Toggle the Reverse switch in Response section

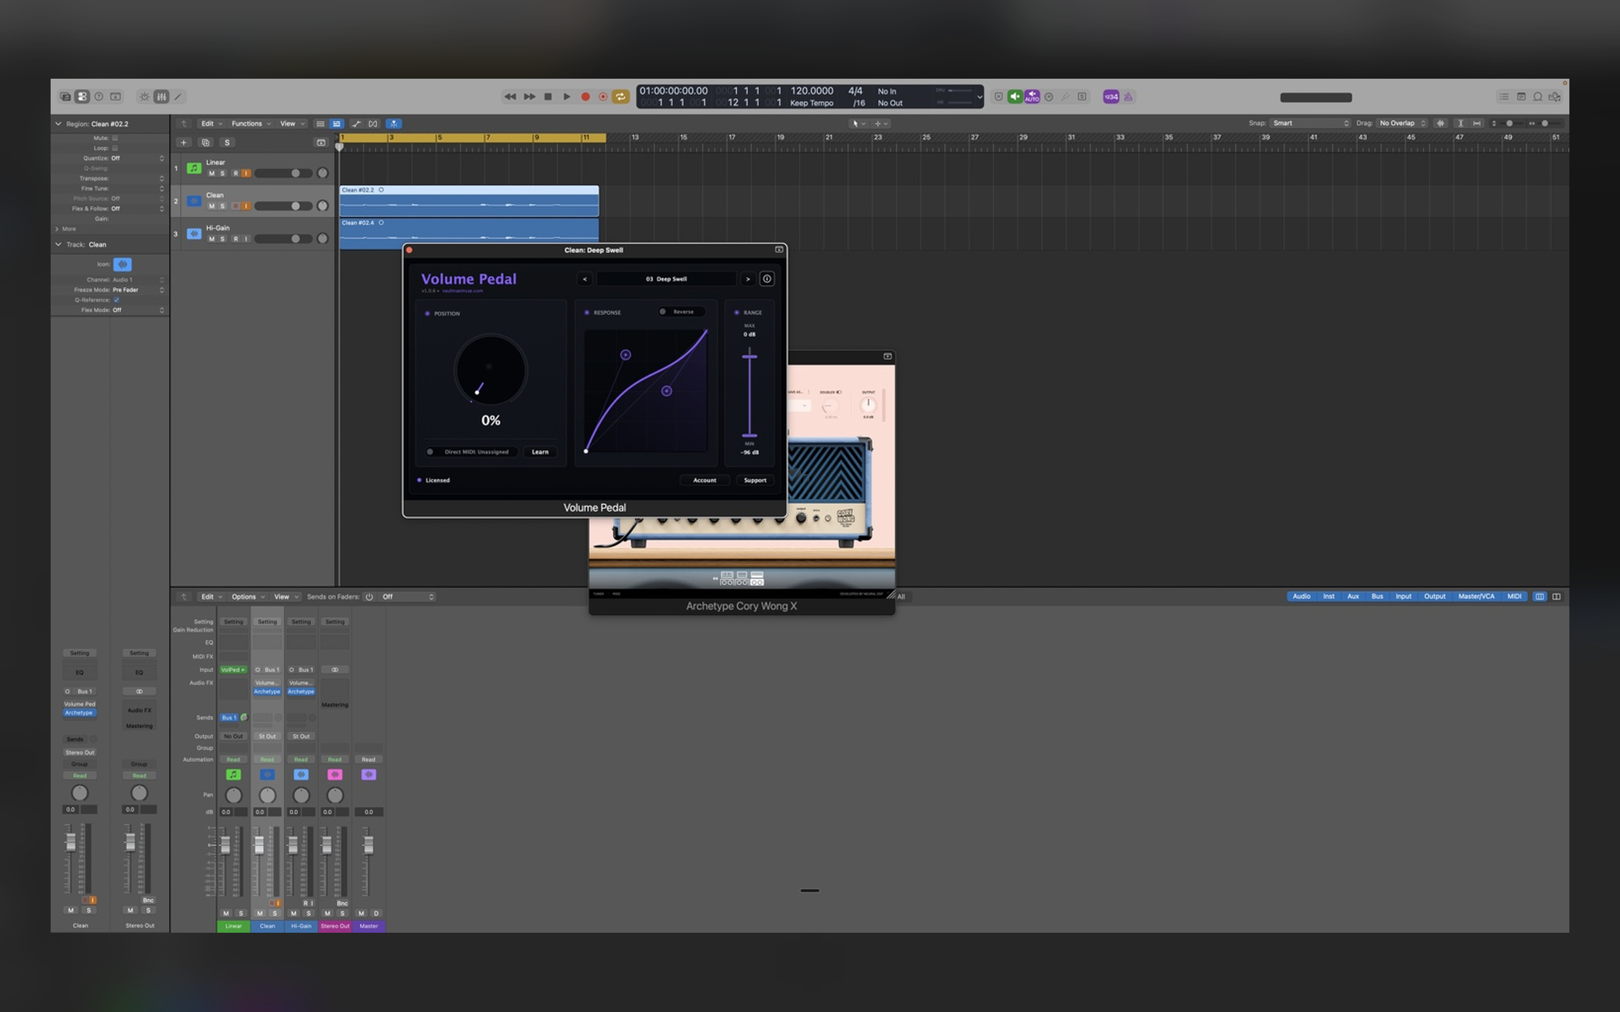click(682, 312)
